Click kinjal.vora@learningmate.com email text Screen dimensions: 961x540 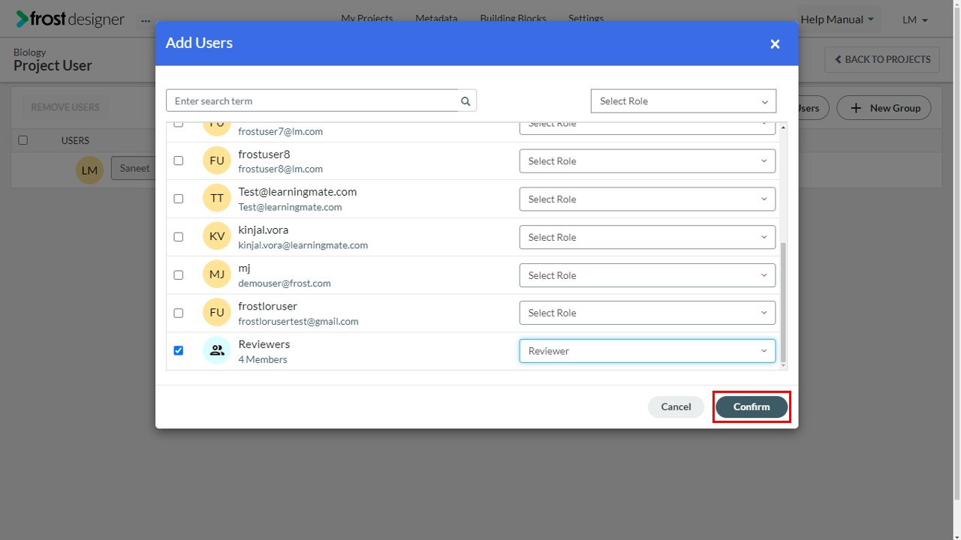(303, 245)
